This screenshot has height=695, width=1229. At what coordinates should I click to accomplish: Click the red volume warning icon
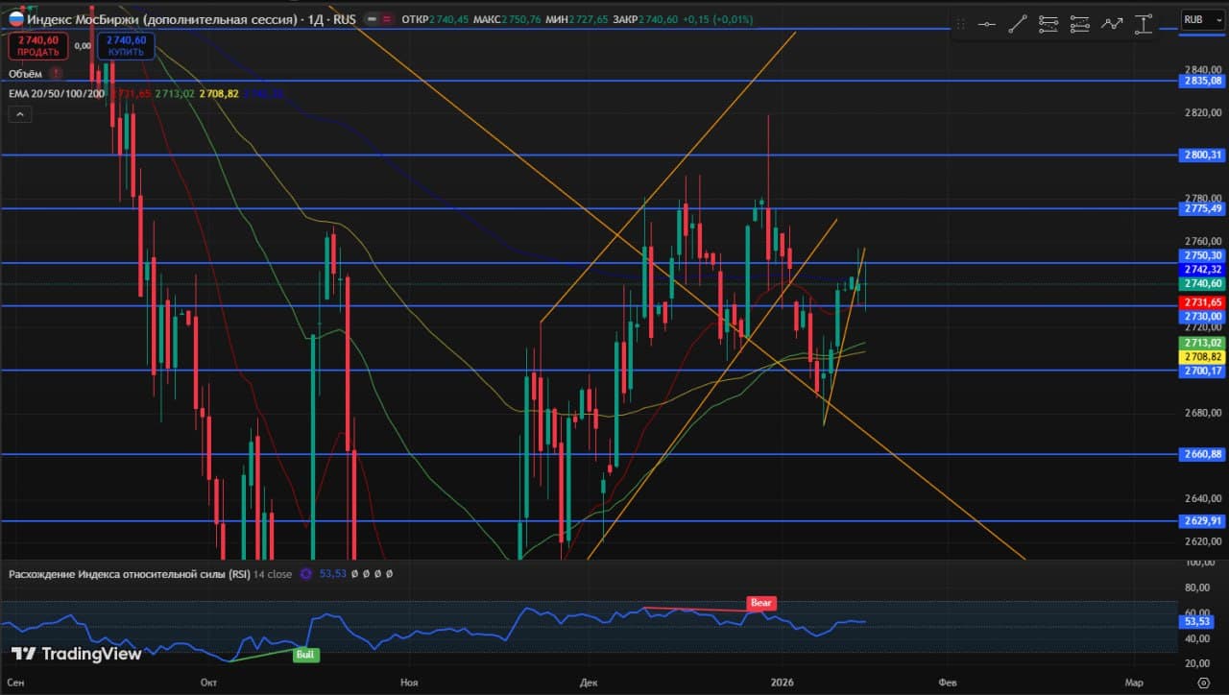(57, 73)
